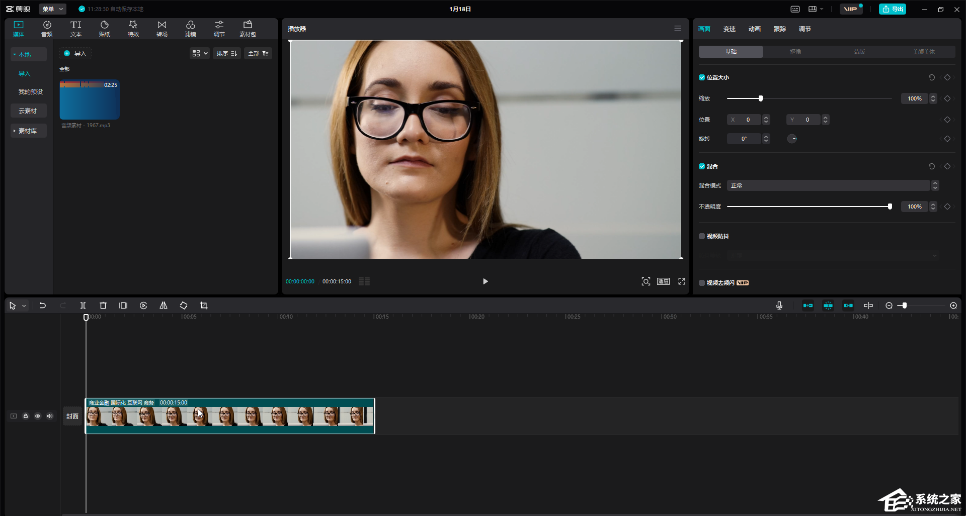Open fullscreen preview in player

click(682, 281)
